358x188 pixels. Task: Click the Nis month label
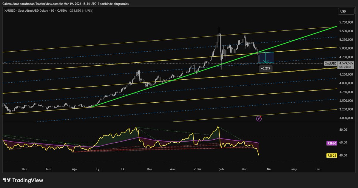click(x=269, y=169)
